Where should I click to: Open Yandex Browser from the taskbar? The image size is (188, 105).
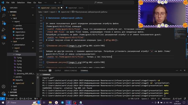56,102
